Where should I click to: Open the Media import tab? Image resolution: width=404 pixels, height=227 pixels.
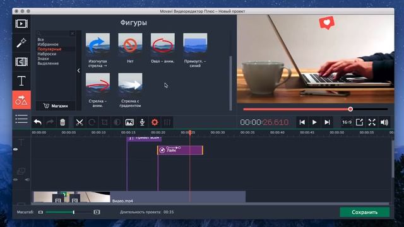(x=21, y=24)
